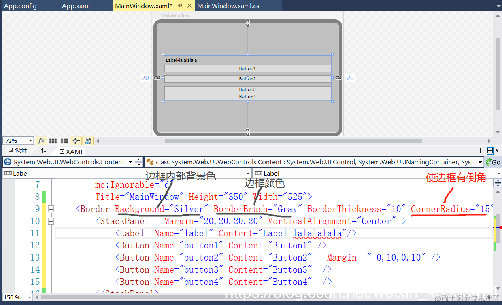Click Name="button2" in line 13
The width and height of the screenshot is (502, 305).
[189, 258]
